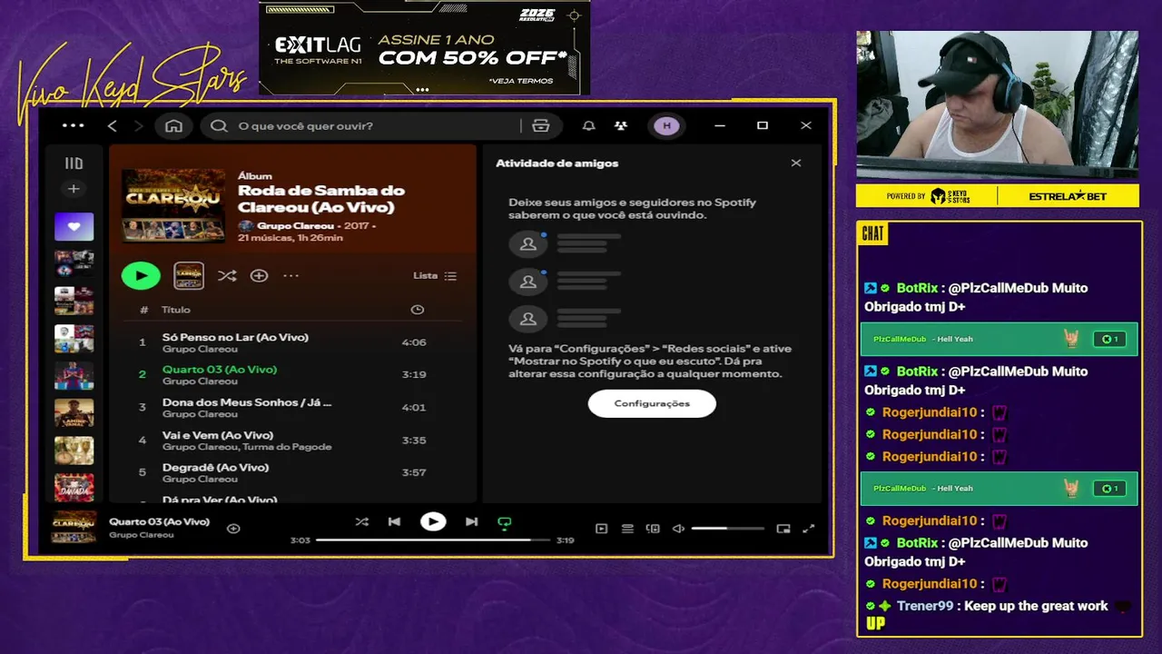Play the album with the green play button
The width and height of the screenshot is (1162, 654).
tap(141, 275)
